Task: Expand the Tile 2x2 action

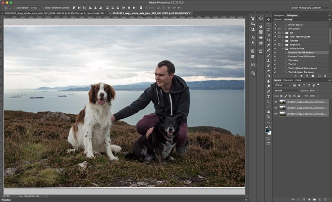Action: [x=286, y=64]
